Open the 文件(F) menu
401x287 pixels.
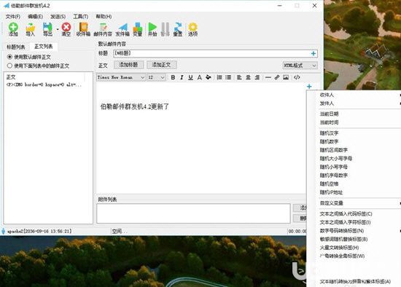pos(13,17)
